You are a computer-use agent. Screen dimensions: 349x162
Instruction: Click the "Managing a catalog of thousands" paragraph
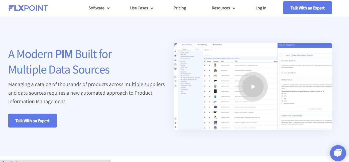click(x=86, y=93)
